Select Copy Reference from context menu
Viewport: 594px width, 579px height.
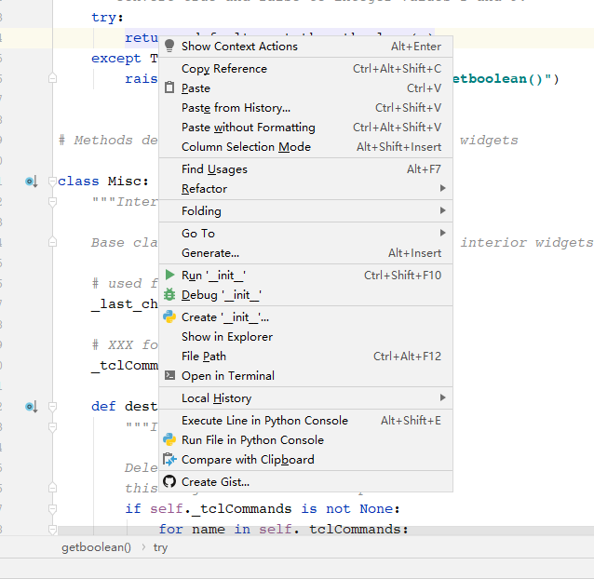(305, 69)
